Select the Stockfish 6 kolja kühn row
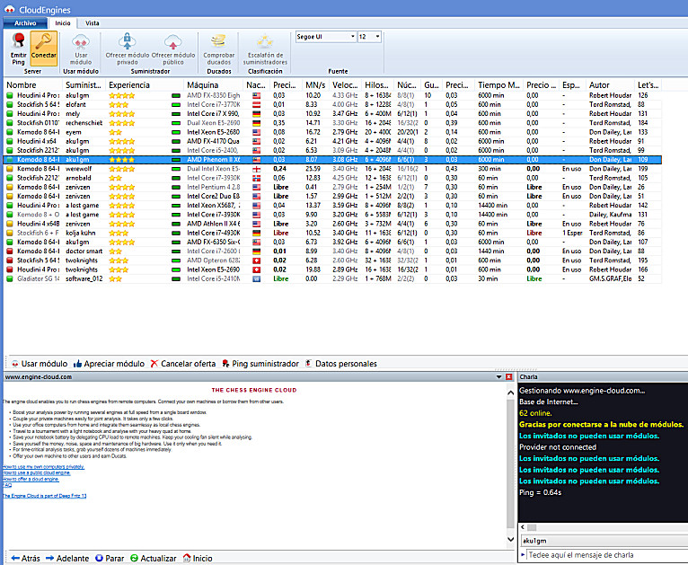The width and height of the screenshot is (688, 565). coord(332,233)
